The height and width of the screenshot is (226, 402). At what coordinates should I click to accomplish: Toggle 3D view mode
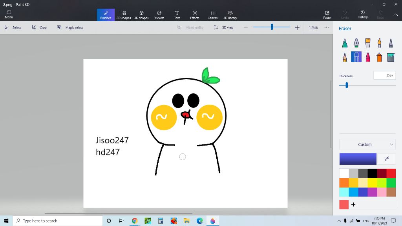click(x=224, y=27)
